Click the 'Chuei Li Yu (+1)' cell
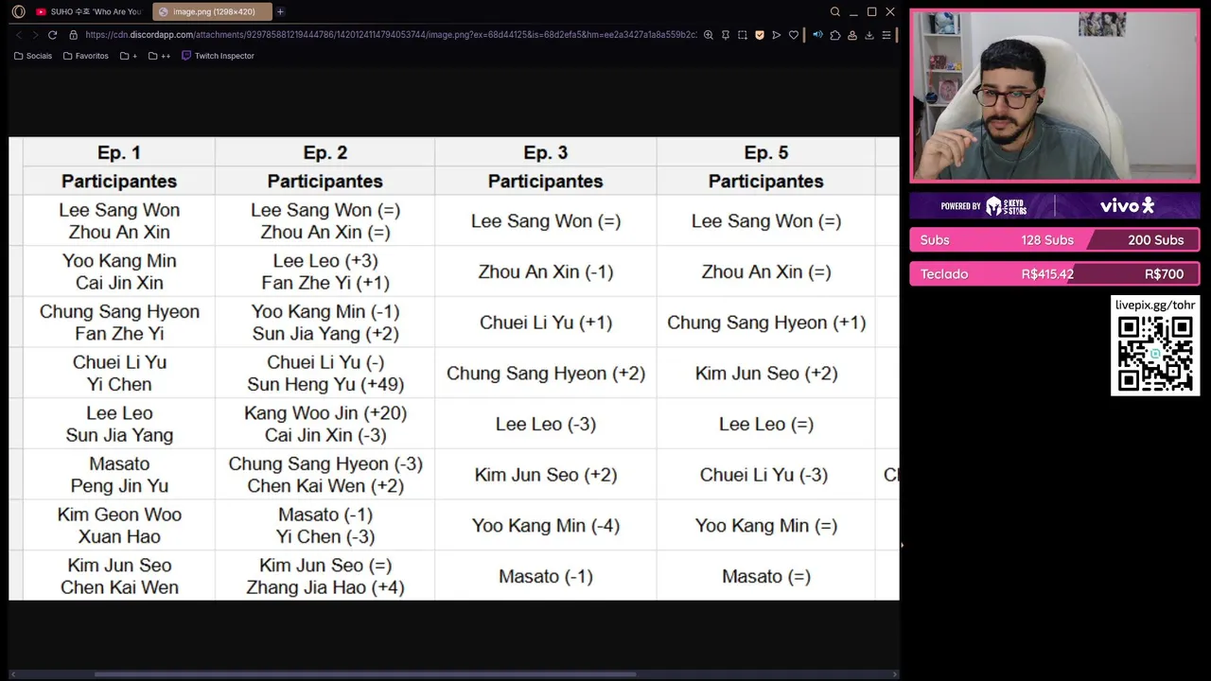Viewport: 1211px width, 681px height. click(x=546, y=323)
